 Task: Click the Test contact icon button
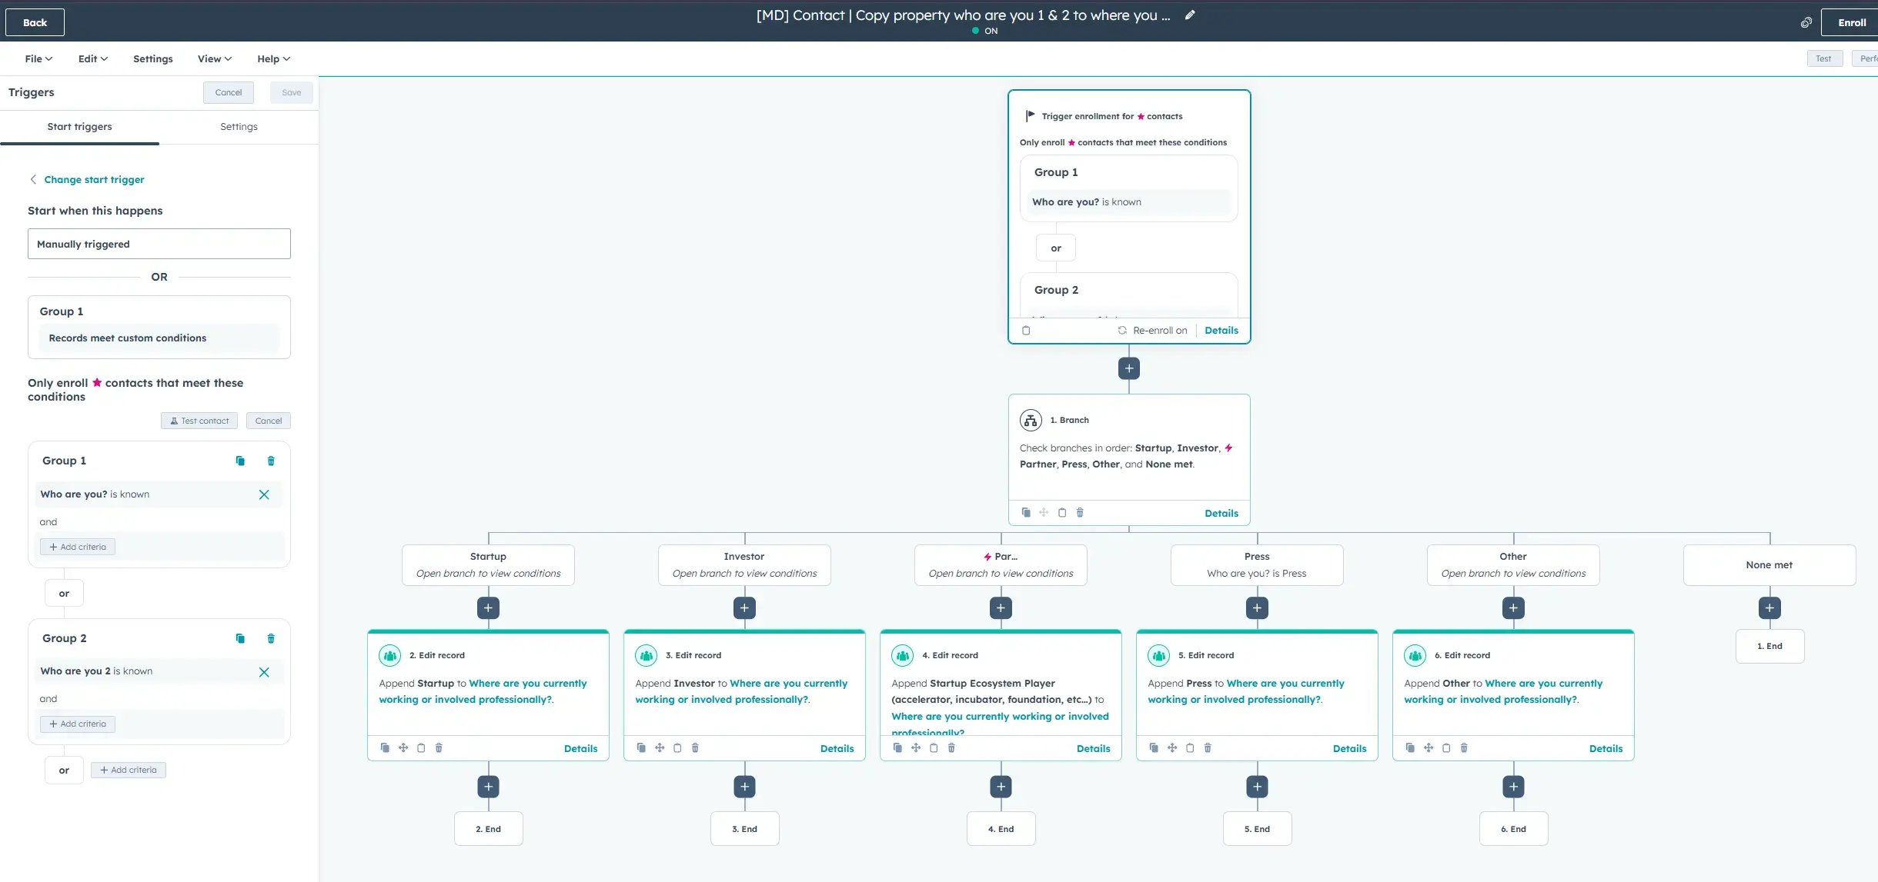click(199, 421)
